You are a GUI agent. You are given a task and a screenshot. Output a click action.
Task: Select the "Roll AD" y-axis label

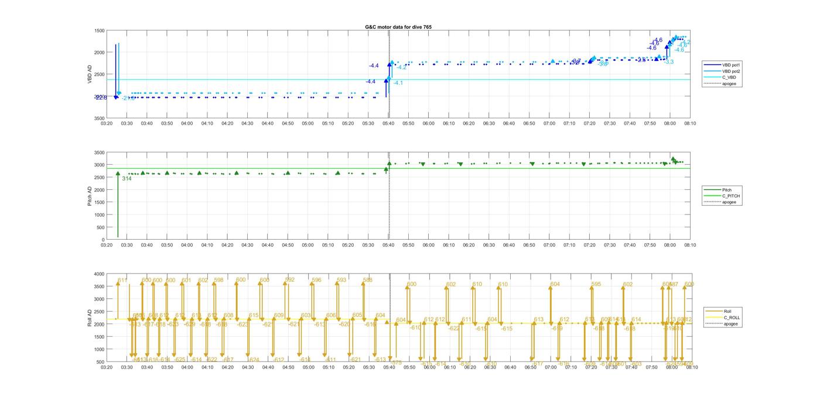[90, 318]
